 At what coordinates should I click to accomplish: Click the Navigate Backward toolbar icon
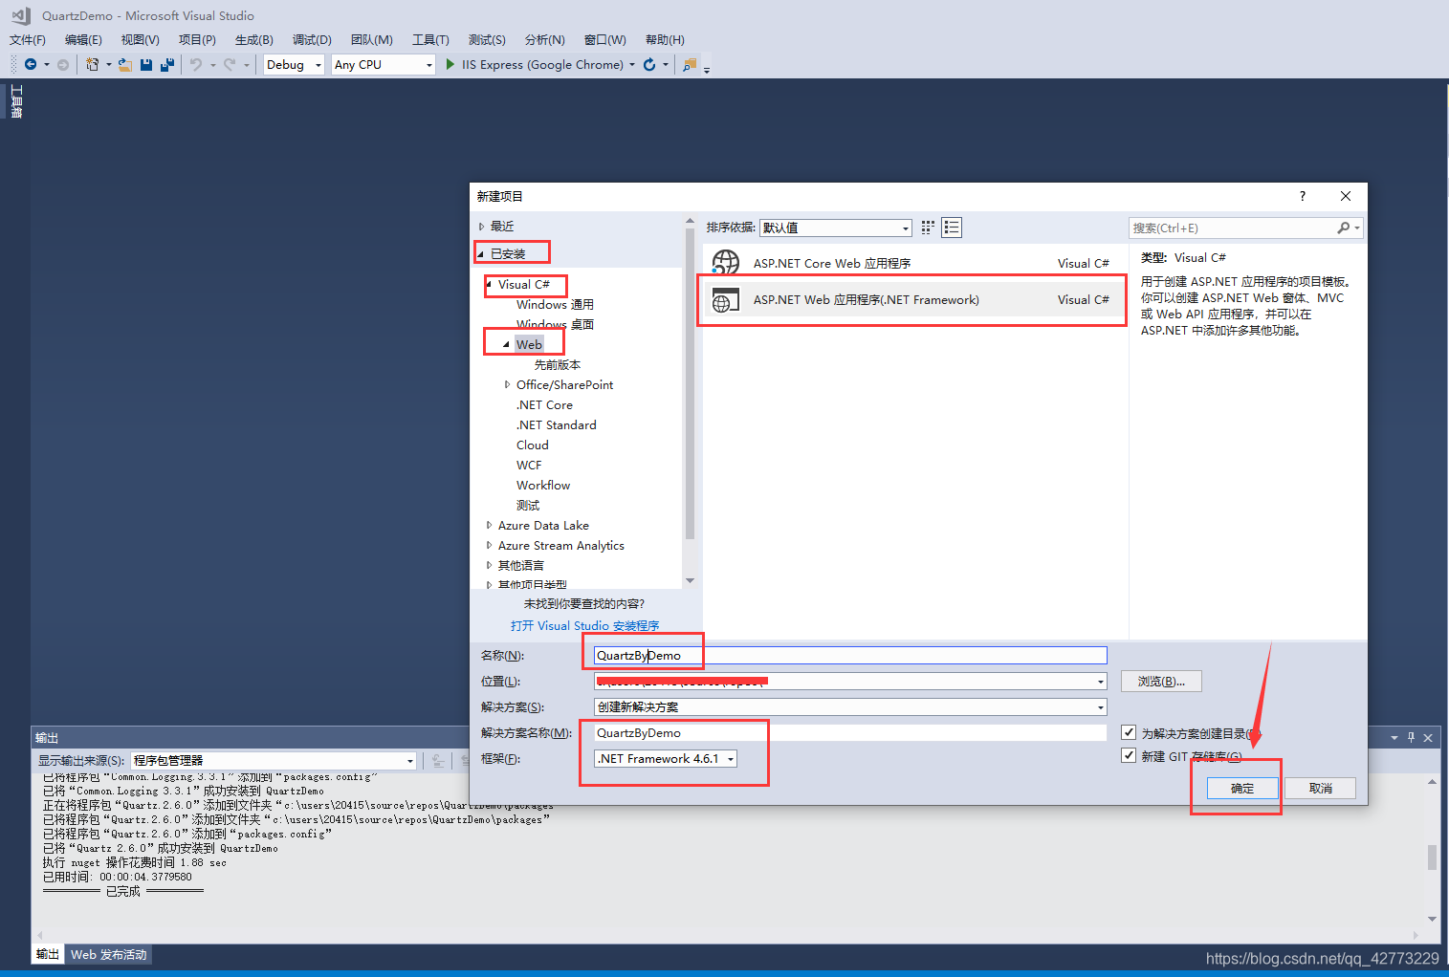(31, 64)
